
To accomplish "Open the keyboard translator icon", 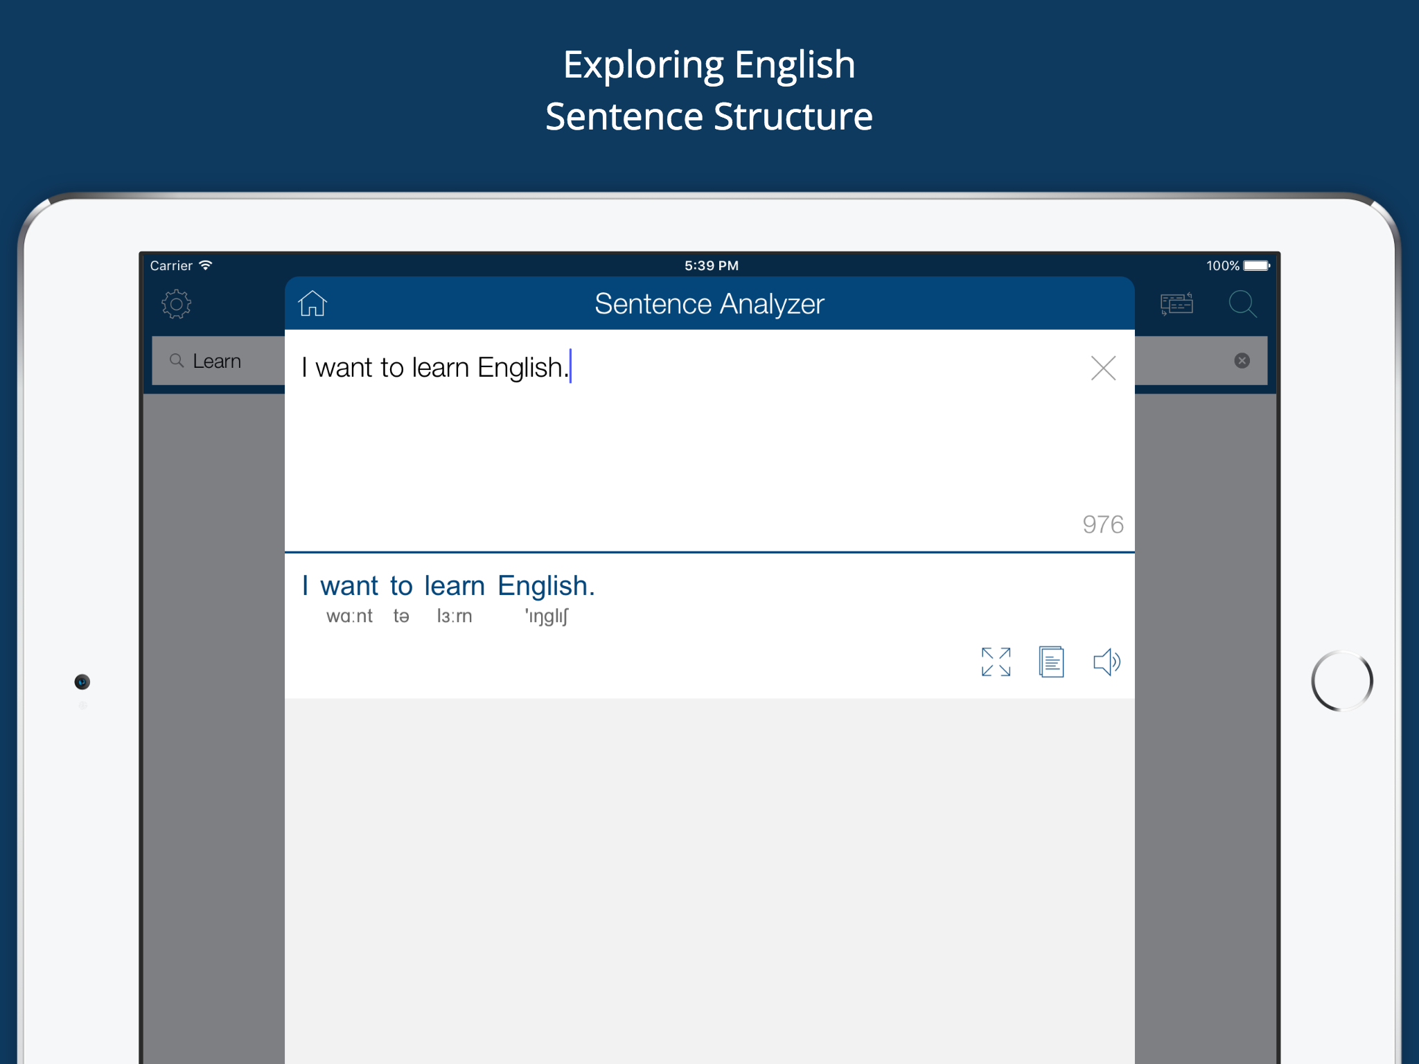I will (1176, 303).
